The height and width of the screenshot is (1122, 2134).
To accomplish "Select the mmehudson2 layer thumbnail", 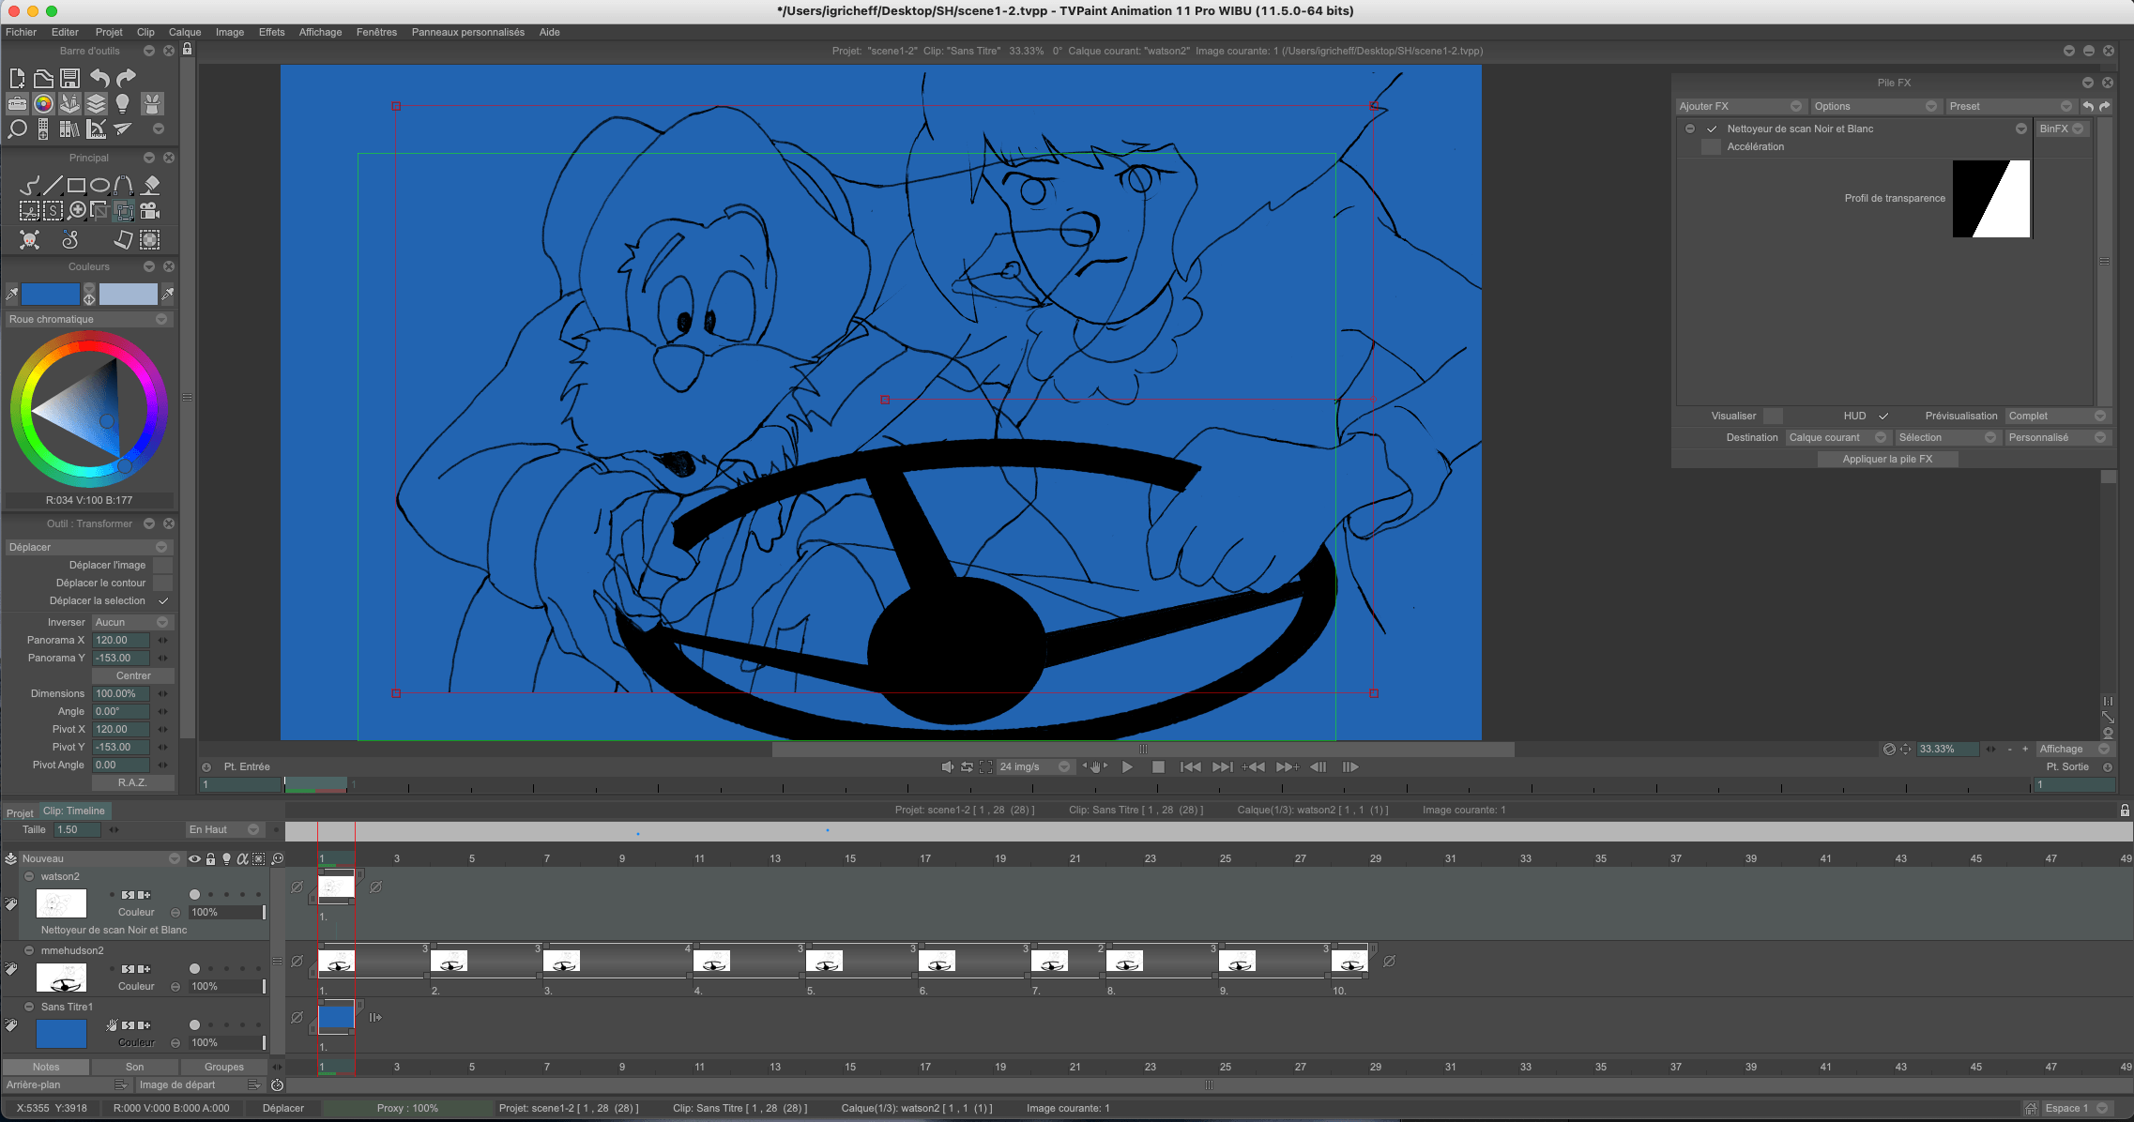I will [x=61, y=978].
